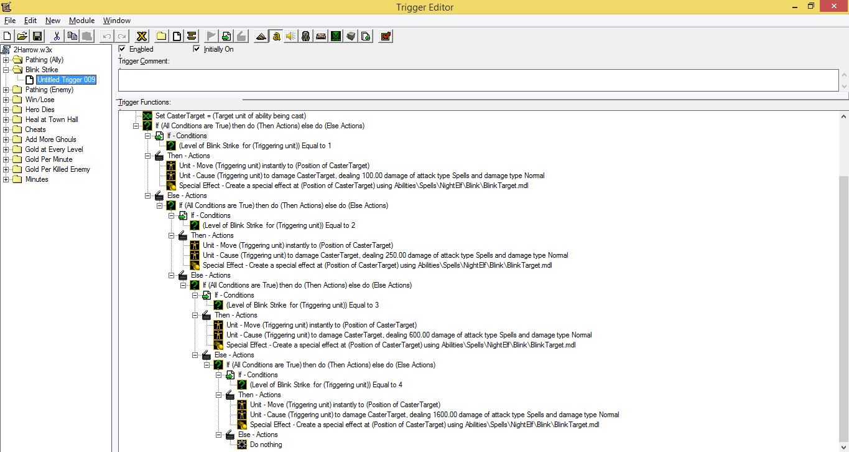Collapse the first If - Conditions node
This screenshot has width=849, height=452.
click(x=148, y=136)
